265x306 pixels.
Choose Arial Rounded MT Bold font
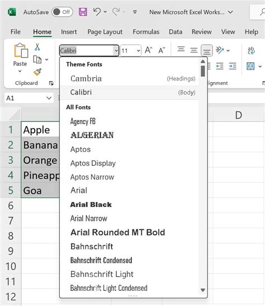tap(129, 232)
